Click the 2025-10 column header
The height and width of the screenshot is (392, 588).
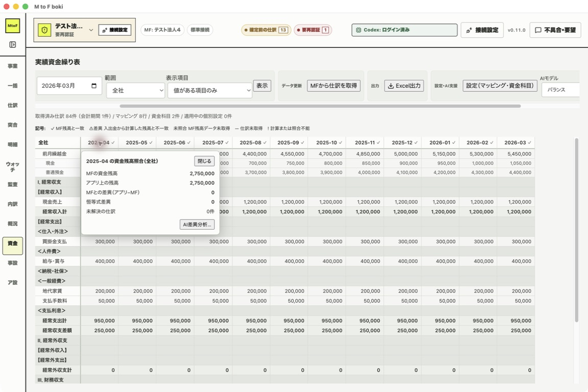[x=327, y=142]
